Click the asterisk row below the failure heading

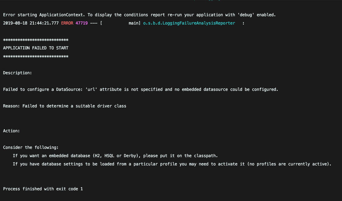coord(36,56)
